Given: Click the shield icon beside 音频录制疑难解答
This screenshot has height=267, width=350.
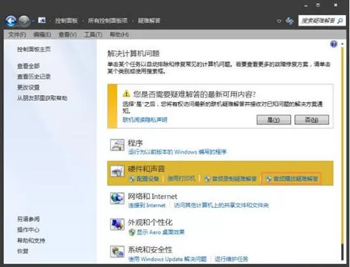Looking at the screenshot, I should 208,179.
